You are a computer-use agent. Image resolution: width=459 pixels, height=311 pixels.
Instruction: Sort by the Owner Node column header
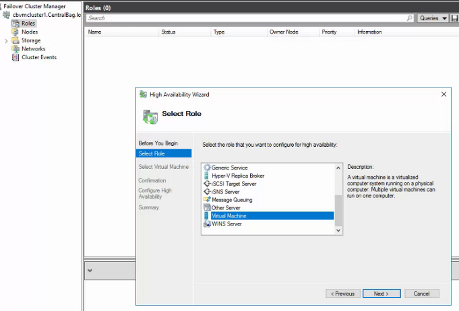click(x=282, y=32)
